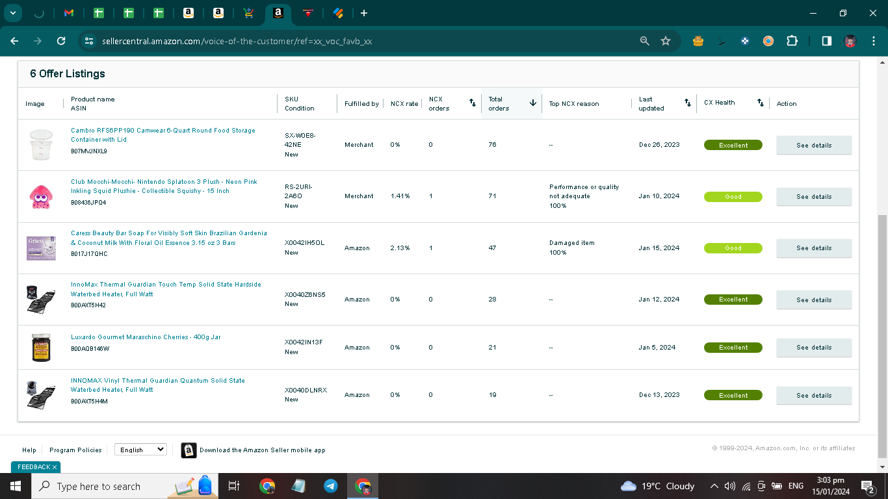Open the Chrome profile avatar
Screen dimensions: 888x499
pyautogui.click(x=850, y=41)
